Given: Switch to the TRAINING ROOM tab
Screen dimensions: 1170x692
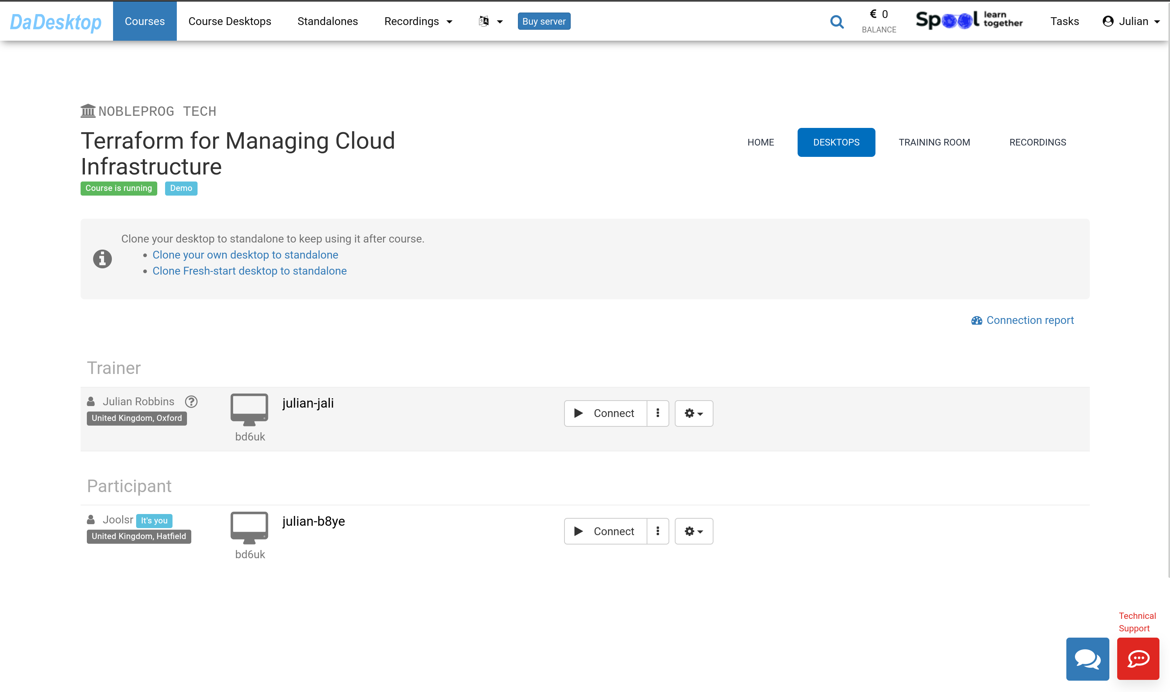Looking at the screenshot, I should click(934, 142).
